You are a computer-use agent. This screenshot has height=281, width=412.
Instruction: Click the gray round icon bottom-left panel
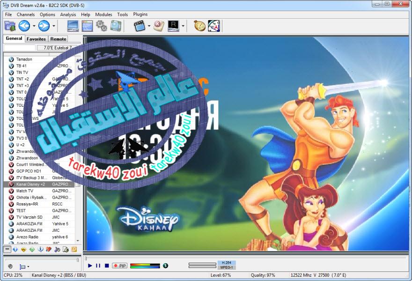tap(10, 266)
